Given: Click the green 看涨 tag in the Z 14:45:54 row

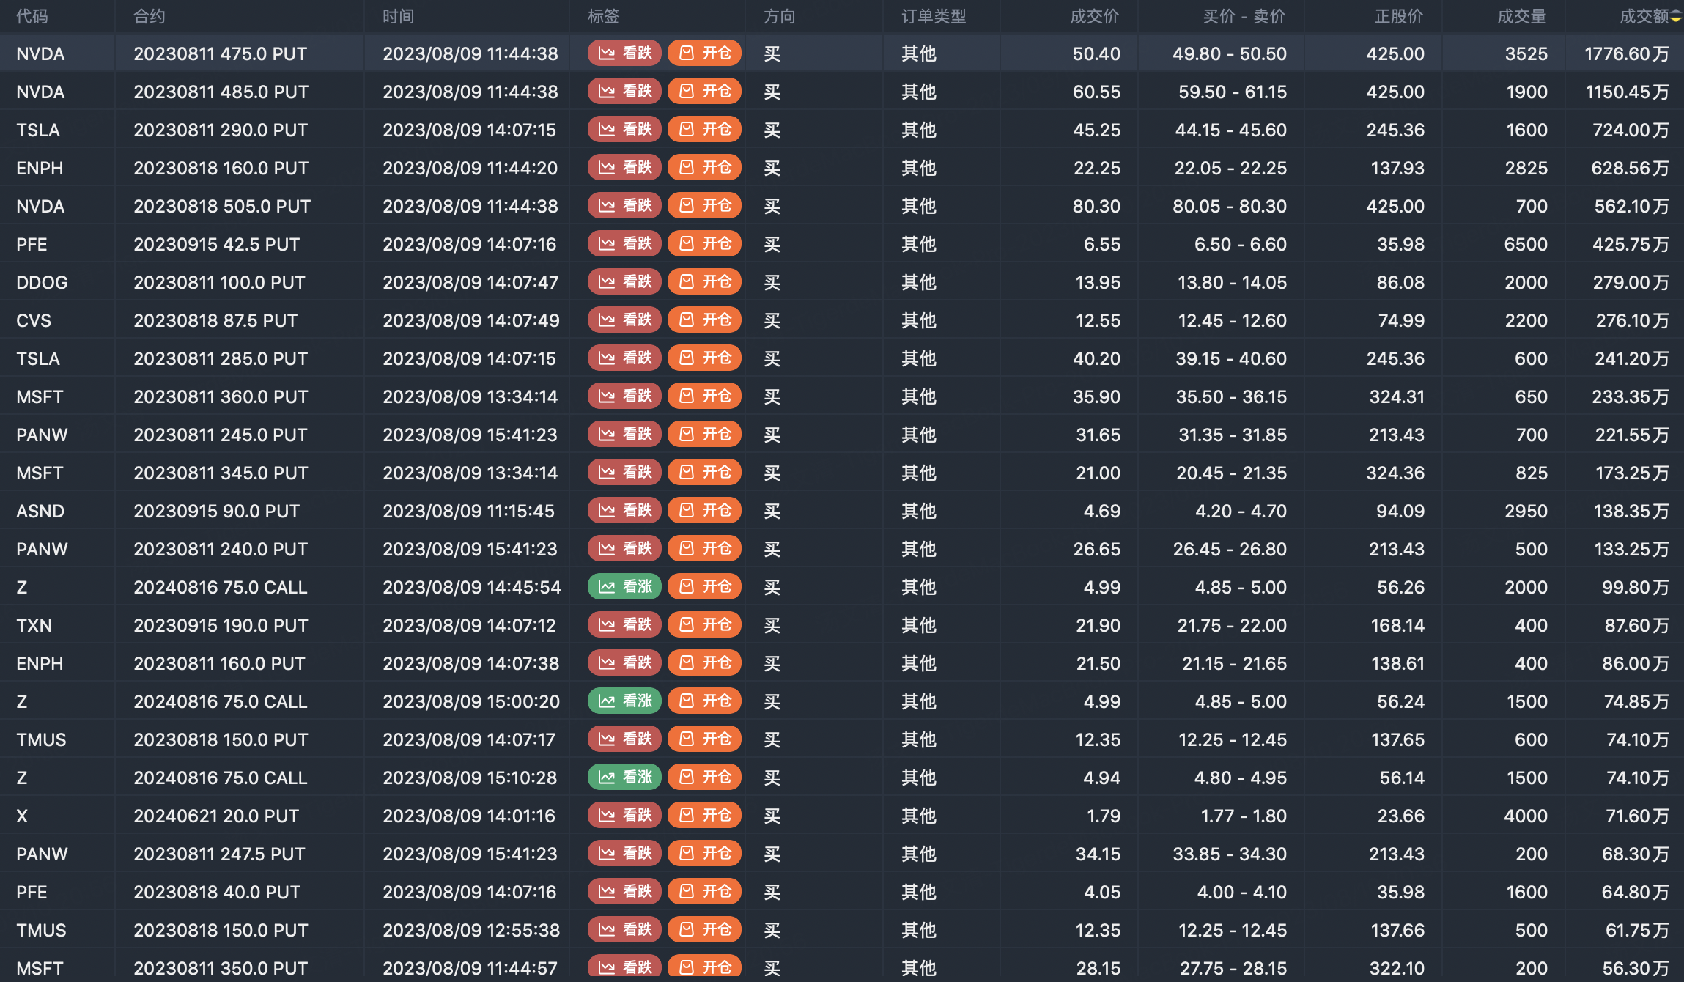Looking at the screenshot, I should (x=624, y=587).
